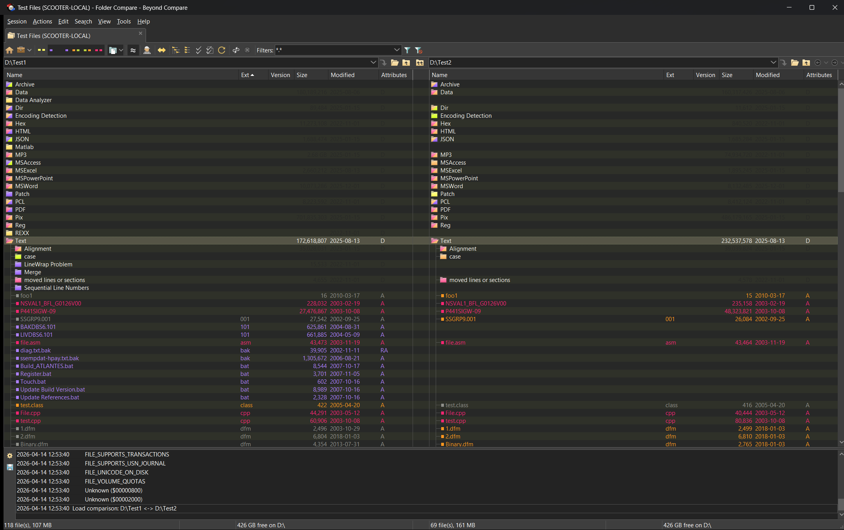Viewport: 844px width, 530px height.
Task: Sort right pane by Version column
Action: pos(706,75)
